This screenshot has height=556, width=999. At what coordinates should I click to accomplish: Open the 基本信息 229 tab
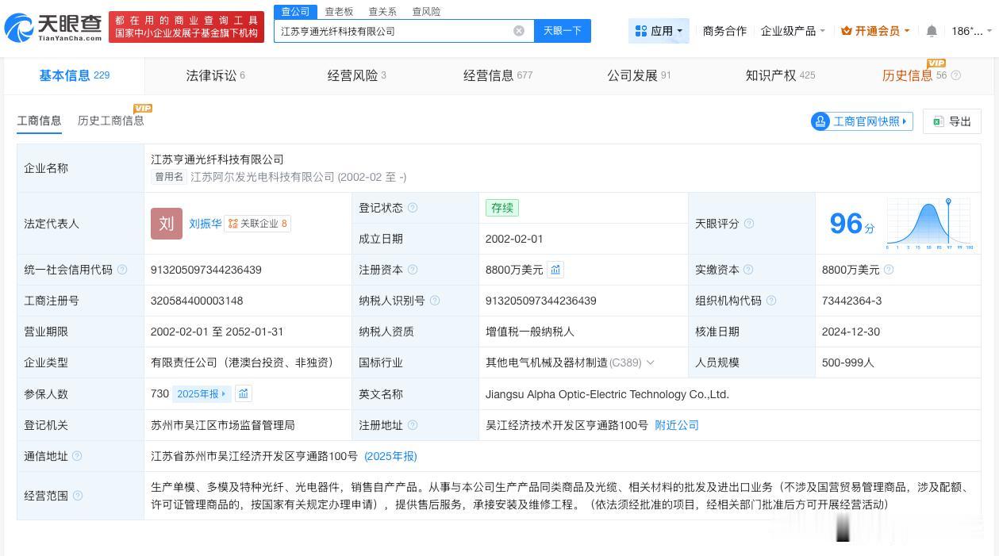[75, 75]
